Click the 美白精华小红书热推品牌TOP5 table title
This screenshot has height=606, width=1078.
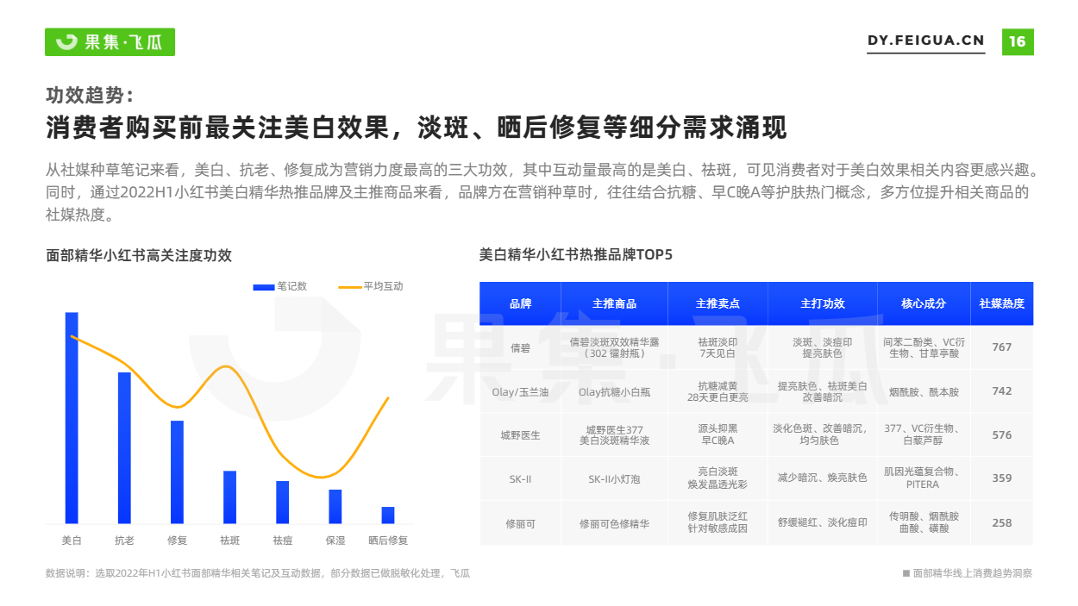pos(575,255)
